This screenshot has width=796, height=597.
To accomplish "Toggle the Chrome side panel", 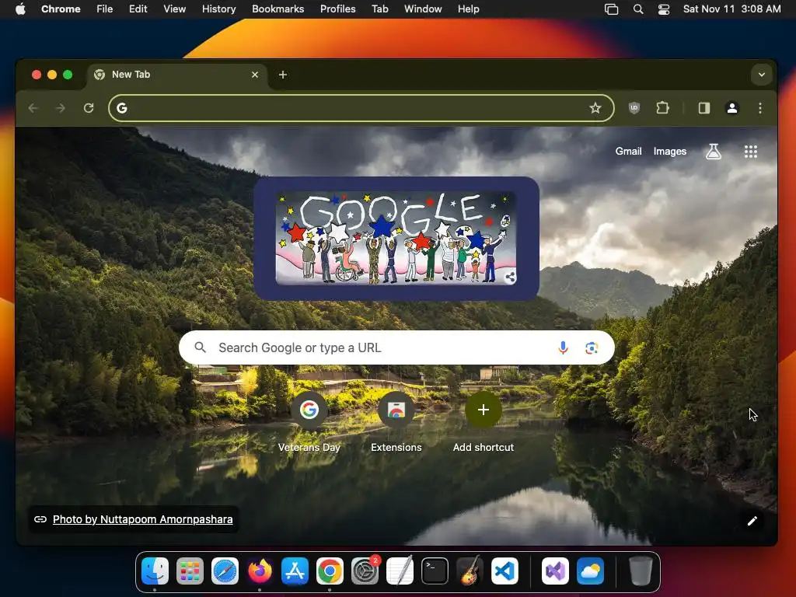I will pyautogui.click(x=704, y=108).
